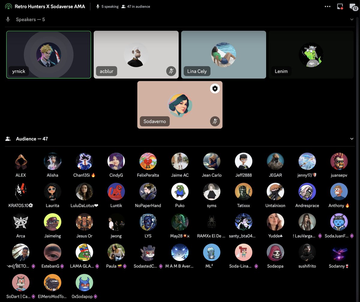Open Jaime AC's avatar
Image resolution: width=360 pixels, height=302 pixels.
(x=180, y=161)
